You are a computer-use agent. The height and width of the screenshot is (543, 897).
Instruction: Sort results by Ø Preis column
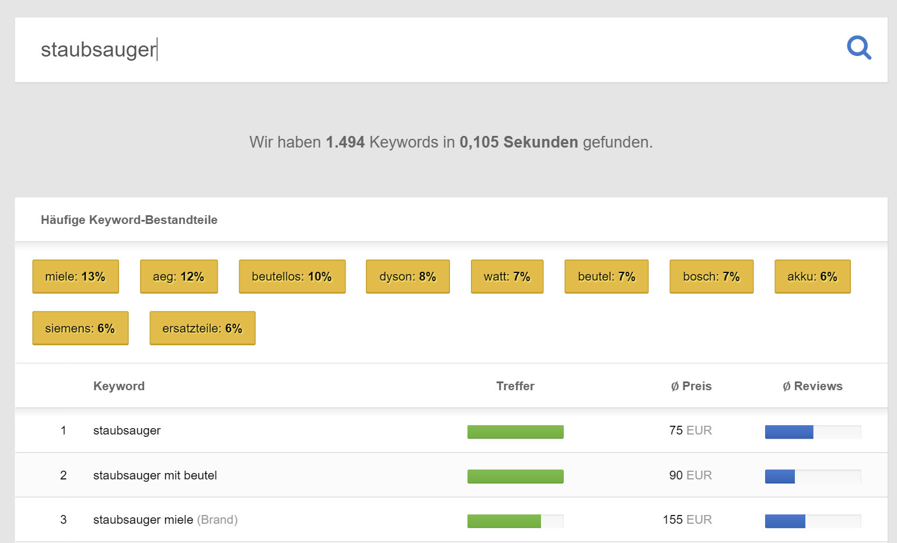691,386
